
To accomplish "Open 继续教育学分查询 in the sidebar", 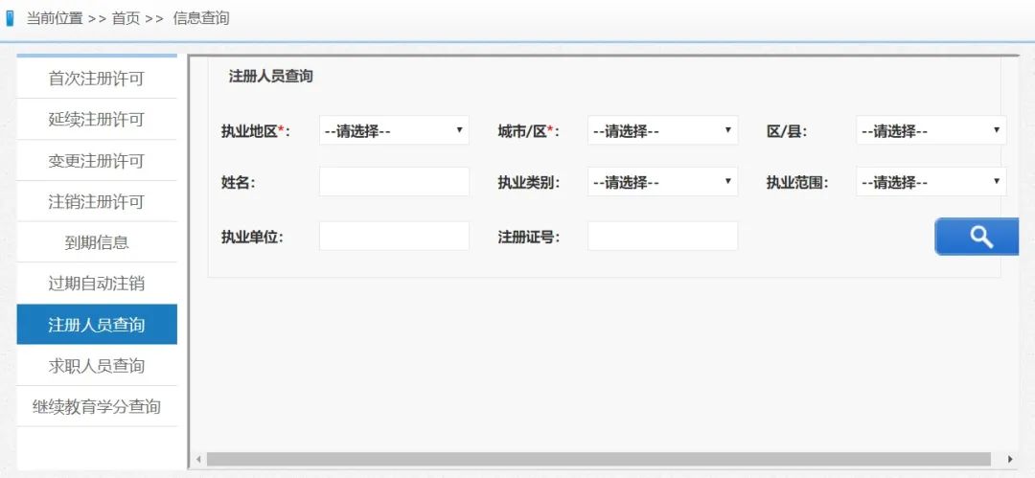I will [97, 406].
